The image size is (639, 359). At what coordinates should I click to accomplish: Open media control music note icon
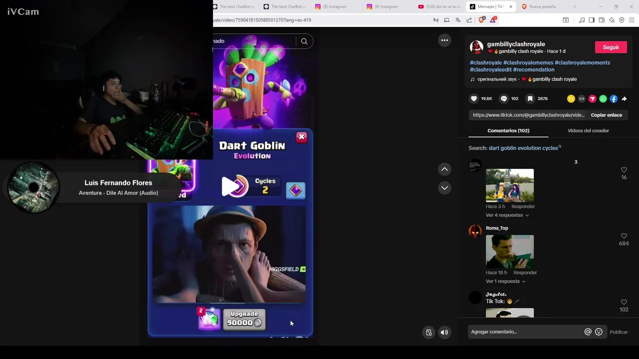pos(582,20)
